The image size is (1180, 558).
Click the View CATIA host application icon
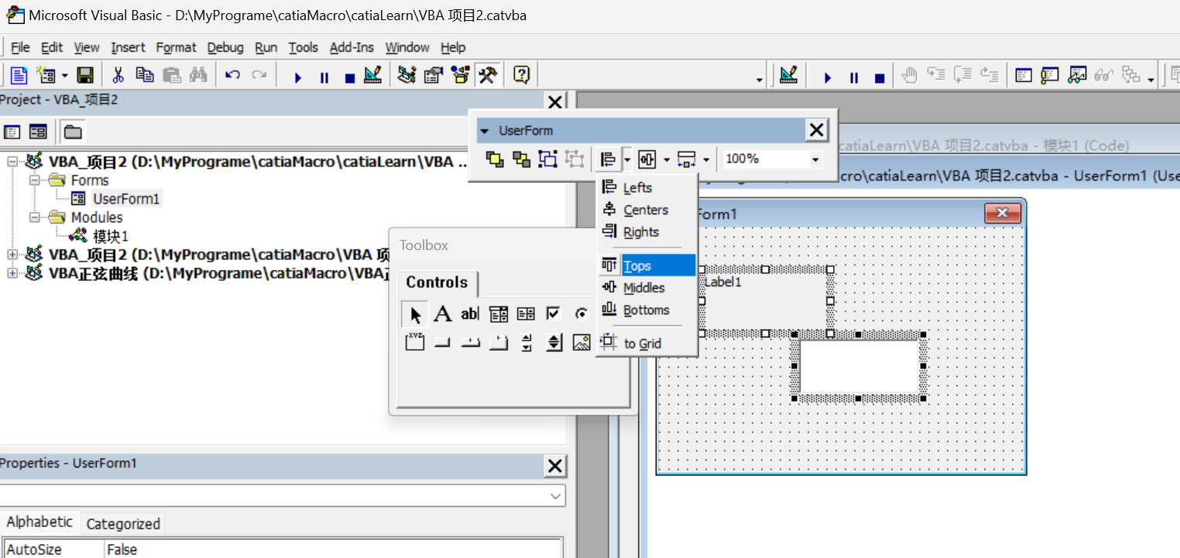click(x=19, y=75)
